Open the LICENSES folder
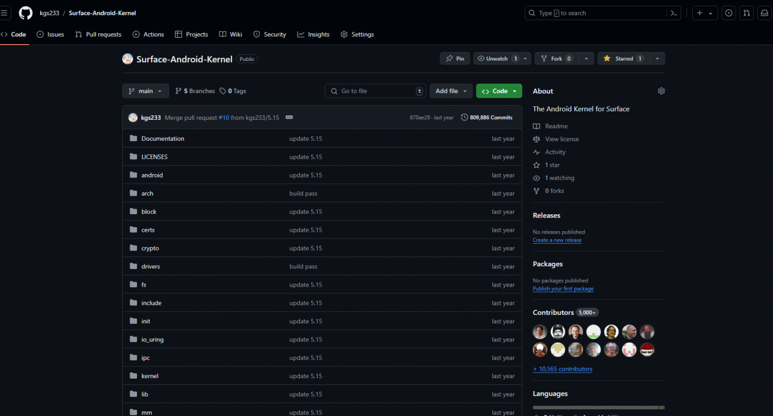This screenshot has width=773, height=416. point(154,157)
